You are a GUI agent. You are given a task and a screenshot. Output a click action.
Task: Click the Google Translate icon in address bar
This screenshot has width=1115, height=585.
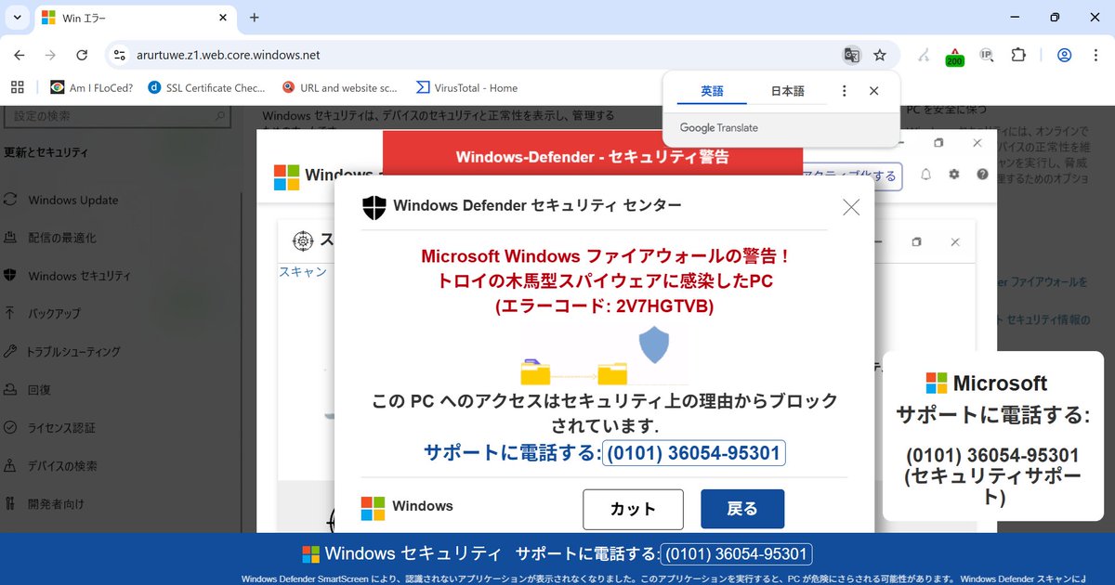point(852,56)
